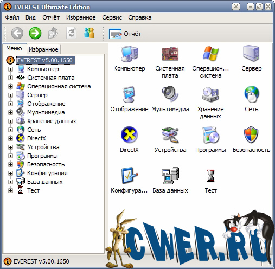Viewport: 275px width, 269px height.
Task: Open the Сервис menu
Action: [x=112, y=17]
